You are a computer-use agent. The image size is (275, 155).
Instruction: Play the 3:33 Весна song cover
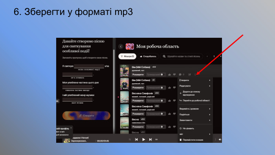pos(125,123)
